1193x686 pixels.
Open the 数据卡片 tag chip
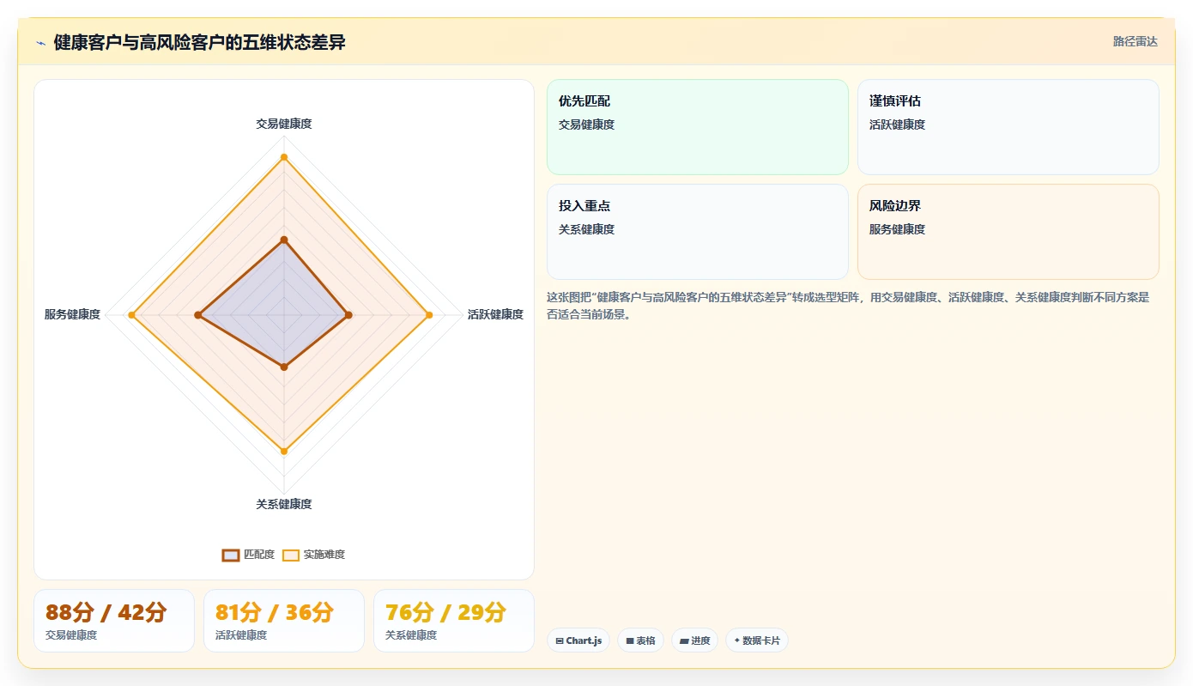pyautogui.click(x=757, y=640)
